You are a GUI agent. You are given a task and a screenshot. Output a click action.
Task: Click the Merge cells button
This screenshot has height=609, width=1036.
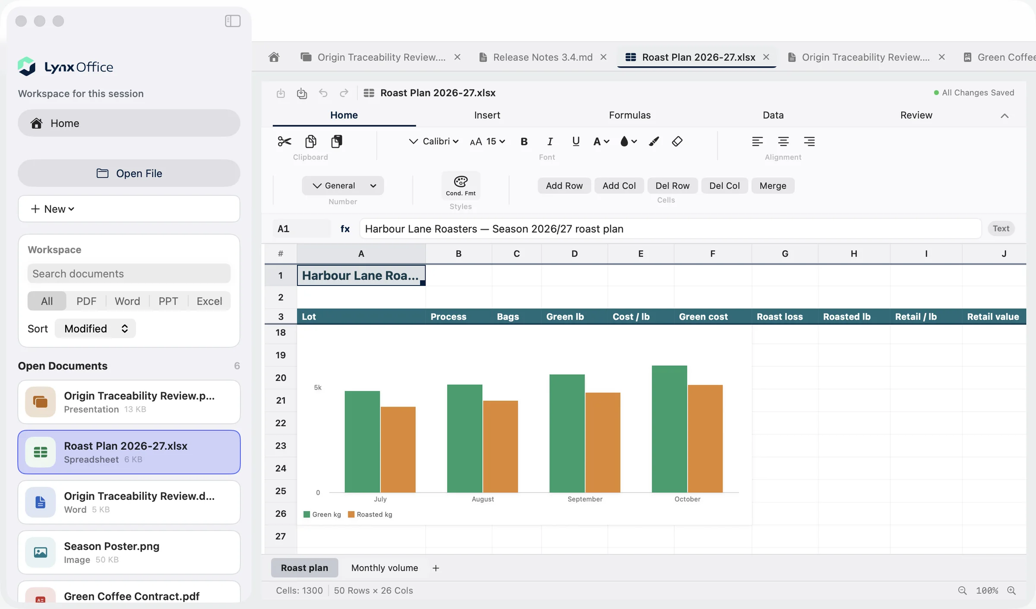click(x=773, y=185)
